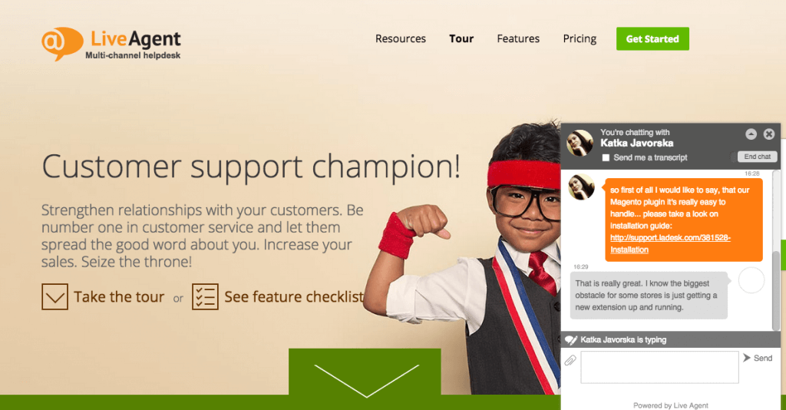Click the green Get Started button

652,38
